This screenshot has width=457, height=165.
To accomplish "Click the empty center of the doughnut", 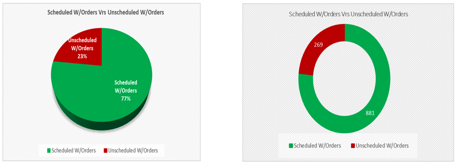I will 344,78.
